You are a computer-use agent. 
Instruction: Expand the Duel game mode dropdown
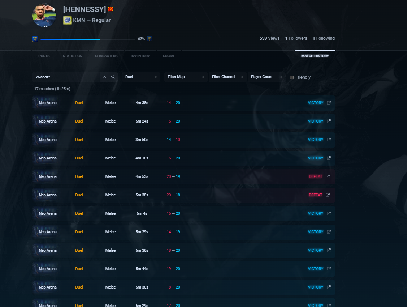pos(141,77)
